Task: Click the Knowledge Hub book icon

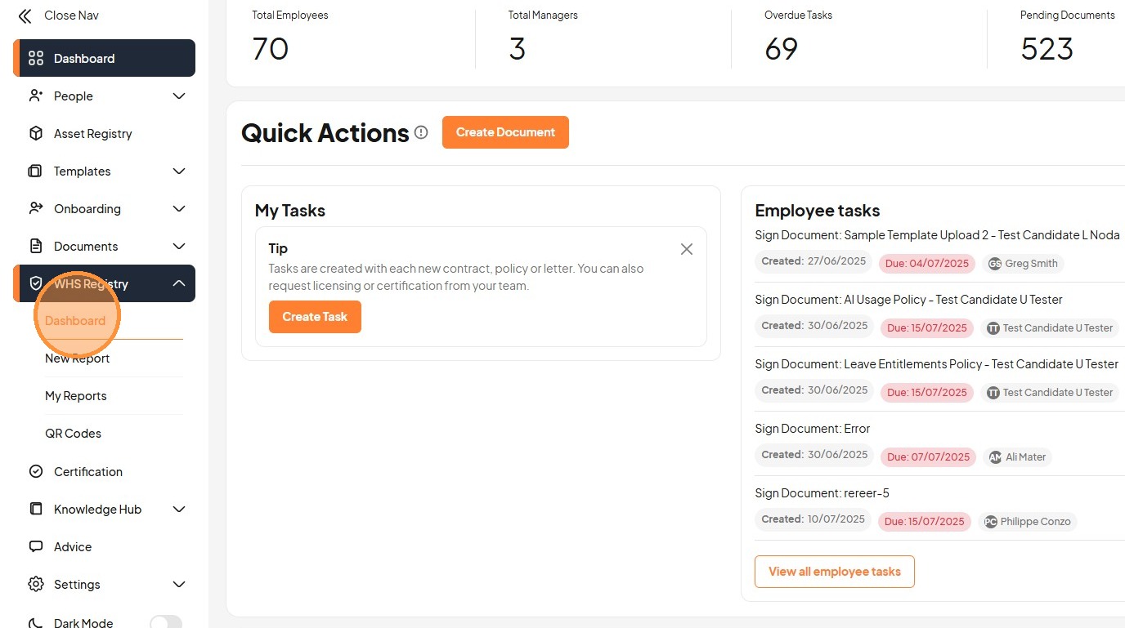Action: pyautogui.click(x=36, y=509)
